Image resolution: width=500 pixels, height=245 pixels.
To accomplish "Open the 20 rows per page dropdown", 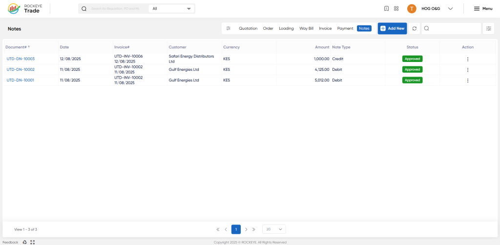I will [274, 229].
